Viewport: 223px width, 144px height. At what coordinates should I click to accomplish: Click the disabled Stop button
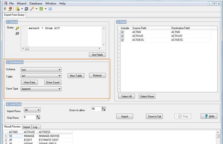tap(183, 116)
